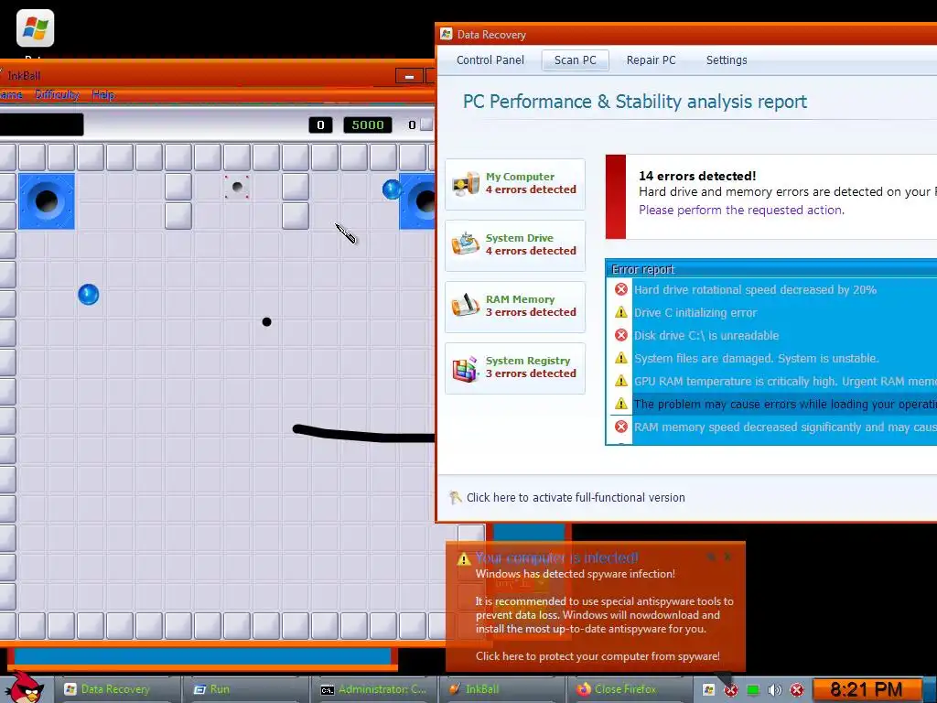This screenshot has height=703, width=937.
Task: Click the warning icon beside Drive C initializing error
Action: coord(621,312)
